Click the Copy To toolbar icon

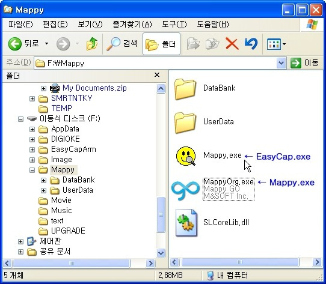point(212,44)
